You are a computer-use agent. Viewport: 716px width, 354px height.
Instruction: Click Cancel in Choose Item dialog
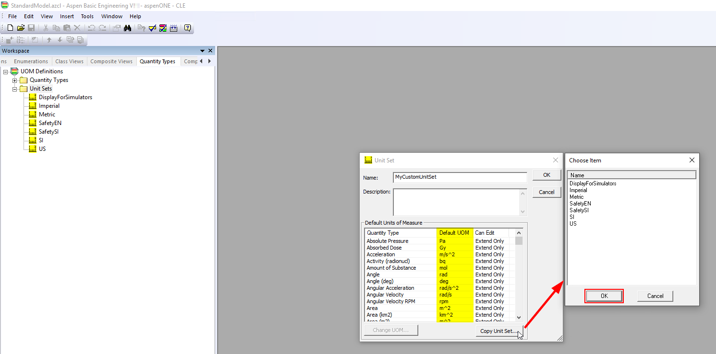655,296
